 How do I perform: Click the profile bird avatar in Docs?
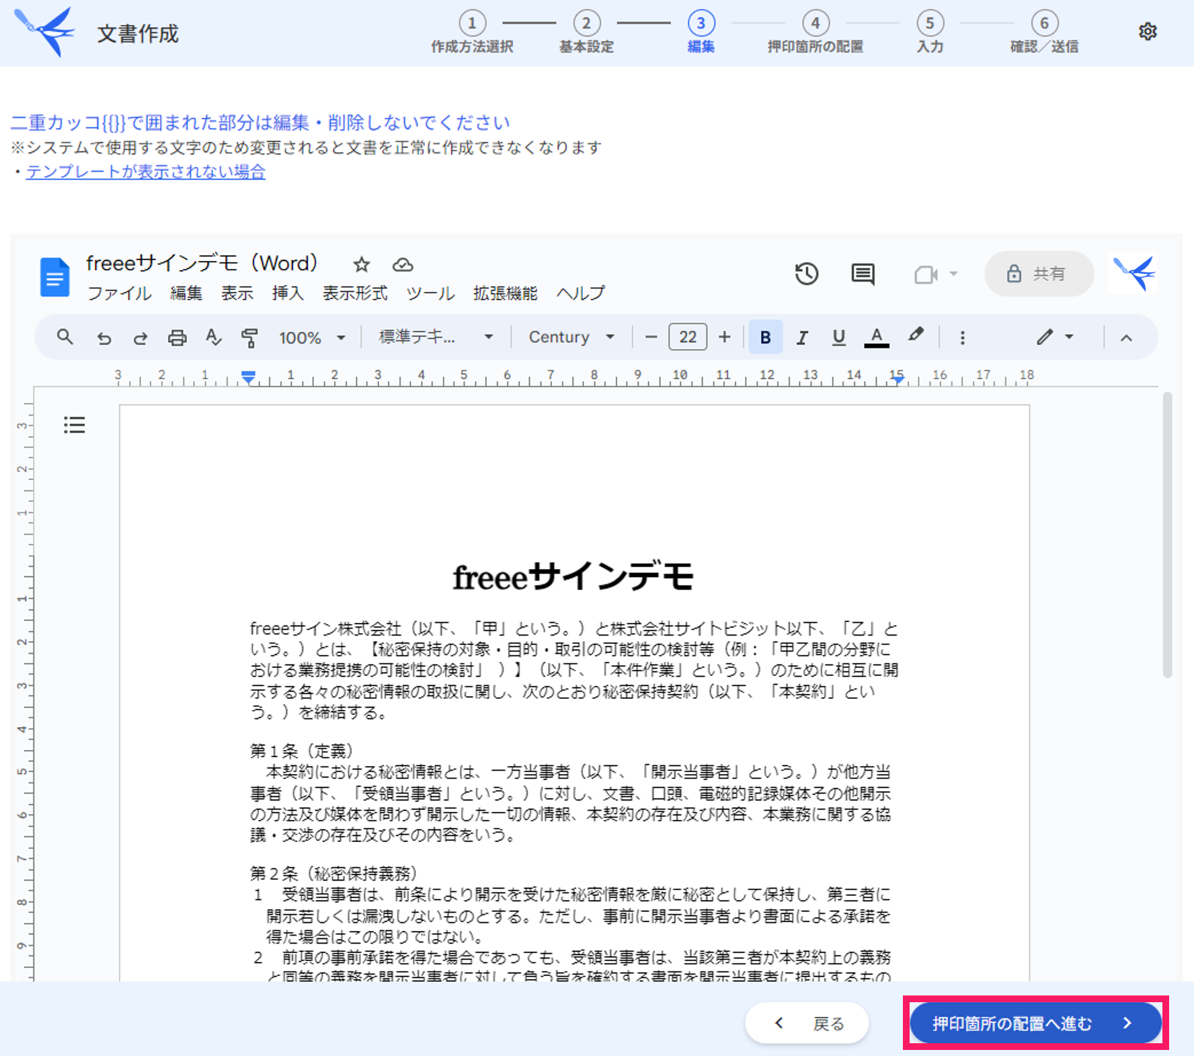coord(1133,272)
